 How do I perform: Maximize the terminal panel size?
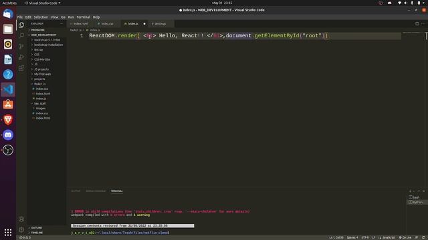419,191
